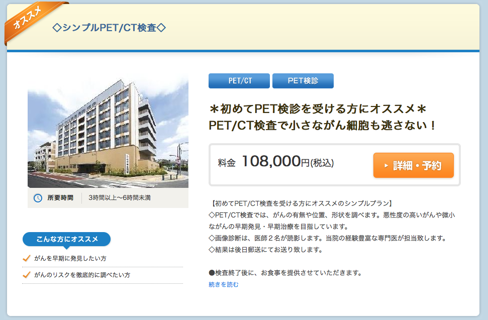The width and height of the screenshot is (488, 320).
Task: Expand description with 続きを読む link
Action: pyautogui.click(x=224, y=284)
